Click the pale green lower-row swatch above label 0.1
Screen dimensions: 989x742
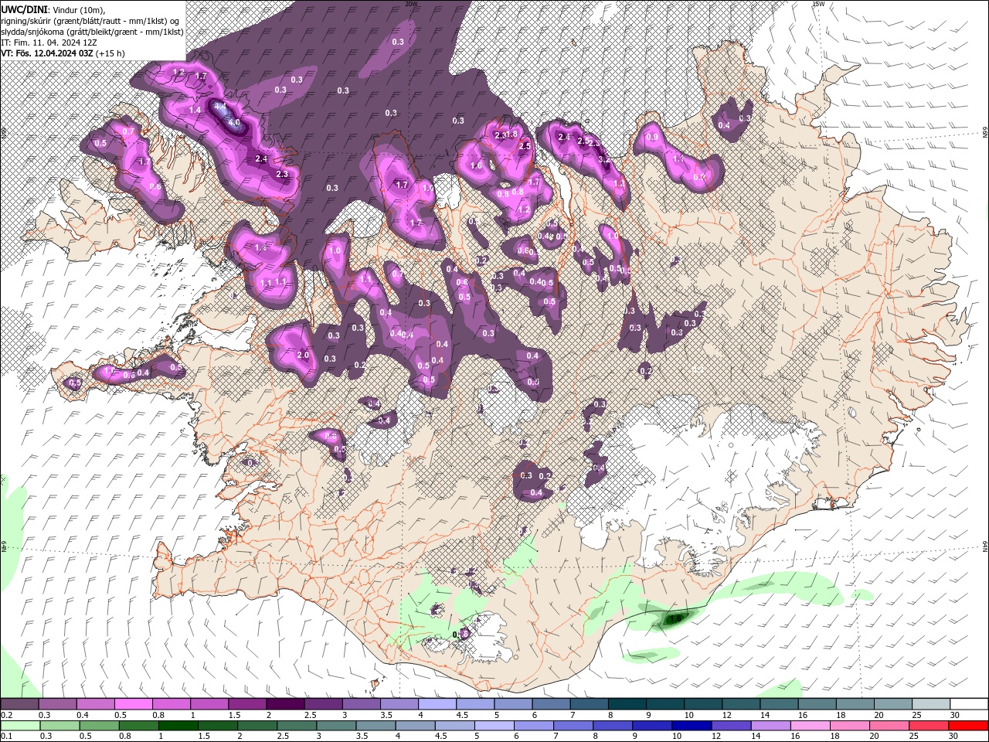tap(21, 726)
